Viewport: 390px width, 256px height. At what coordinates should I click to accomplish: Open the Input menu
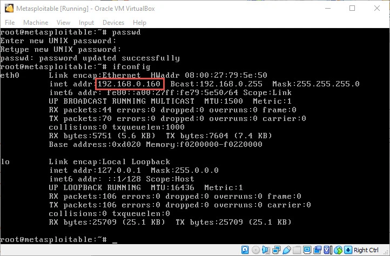[x=86, y=23]
